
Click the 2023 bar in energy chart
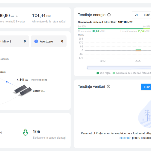[138, 50]
